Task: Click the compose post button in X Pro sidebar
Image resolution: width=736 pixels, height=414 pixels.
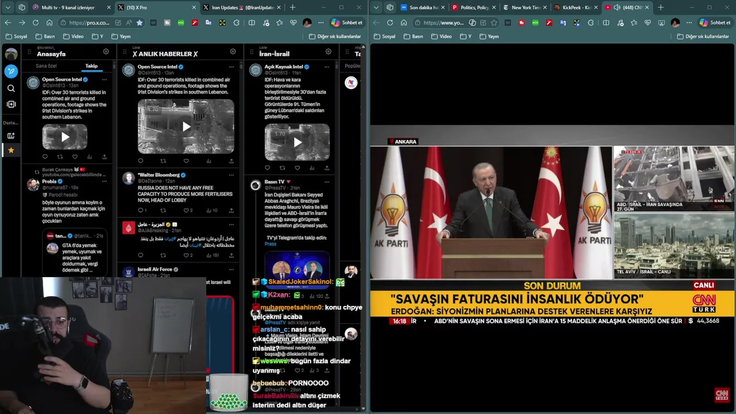Action: [11, 71]
